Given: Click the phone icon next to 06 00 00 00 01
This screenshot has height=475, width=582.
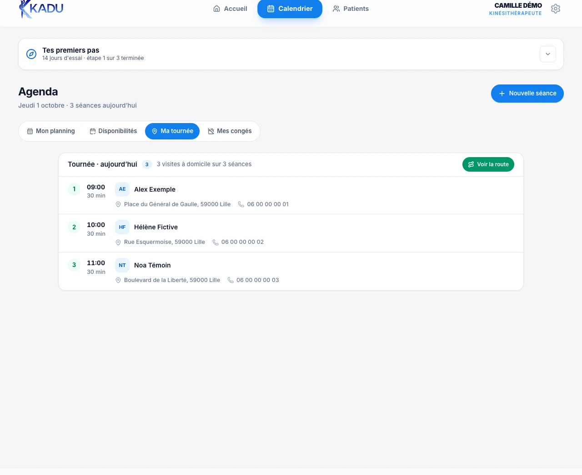Looking at the screenshot, I should [x=241, y=204].
